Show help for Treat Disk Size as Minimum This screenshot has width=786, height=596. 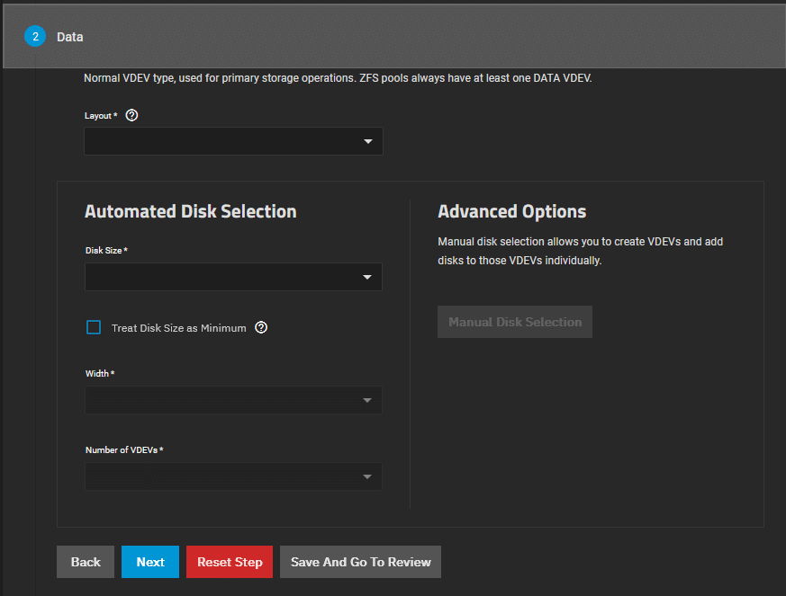(261, 327)
